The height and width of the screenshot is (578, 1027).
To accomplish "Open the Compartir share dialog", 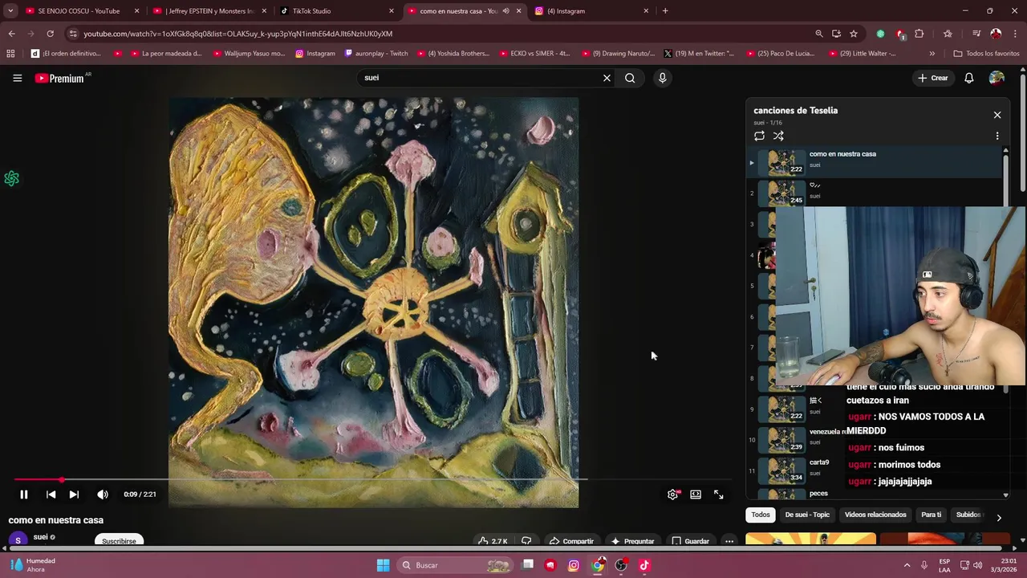I will point(571,541).
